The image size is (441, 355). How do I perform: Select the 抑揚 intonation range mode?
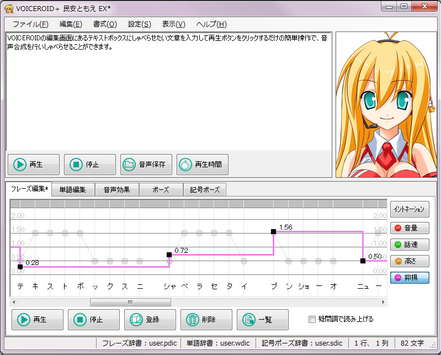pos(410,278)
